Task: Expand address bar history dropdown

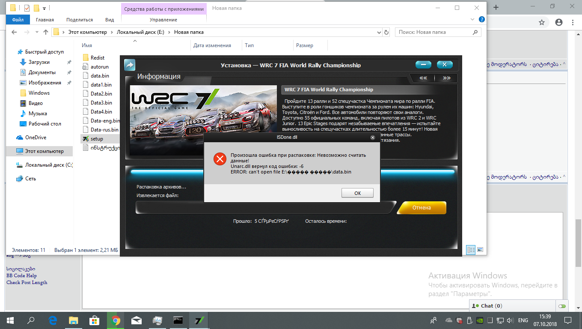Action: tap(379, 32)
